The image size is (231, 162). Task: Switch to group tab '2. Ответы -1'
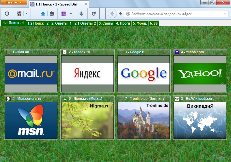click(62, 23)
